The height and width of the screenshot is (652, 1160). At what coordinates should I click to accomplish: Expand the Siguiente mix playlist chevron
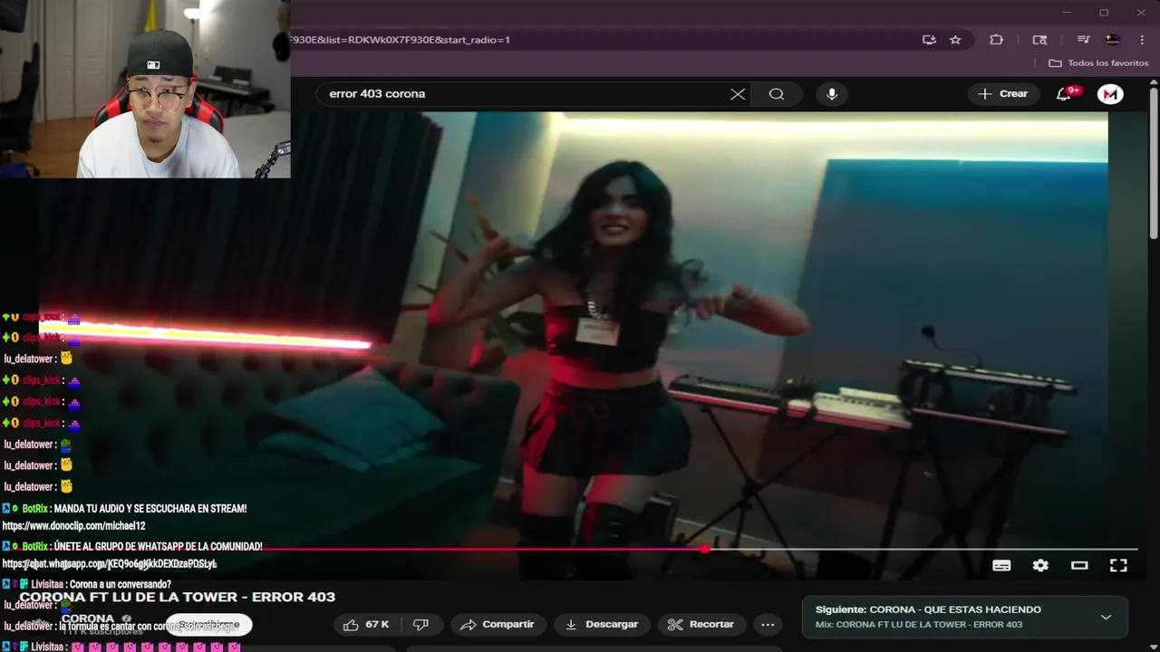[1106, 617]
